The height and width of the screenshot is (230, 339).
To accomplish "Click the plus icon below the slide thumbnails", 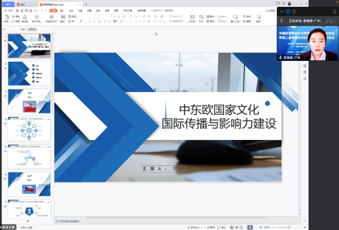I will tap(28, 221).
